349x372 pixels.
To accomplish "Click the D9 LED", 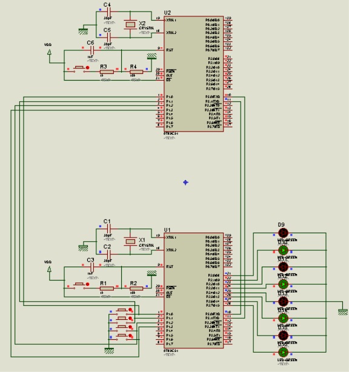I will [x=283, y=233].
